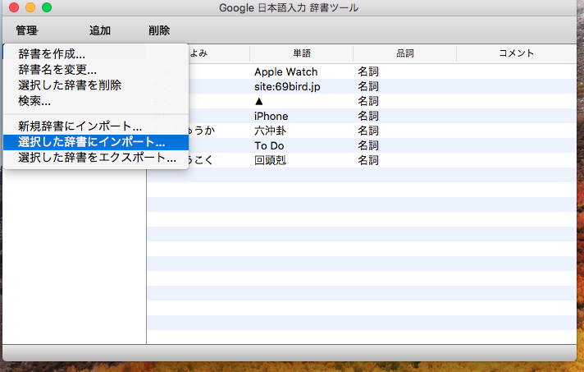Viewport: 584px width, 372px height.
Task: Open the 管理 toolbar menu
Action: pyautogui.click(x=26, y=30)
